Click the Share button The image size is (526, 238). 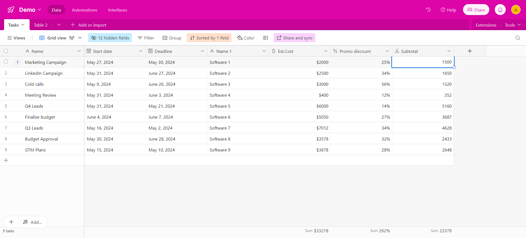click(476, 10)
